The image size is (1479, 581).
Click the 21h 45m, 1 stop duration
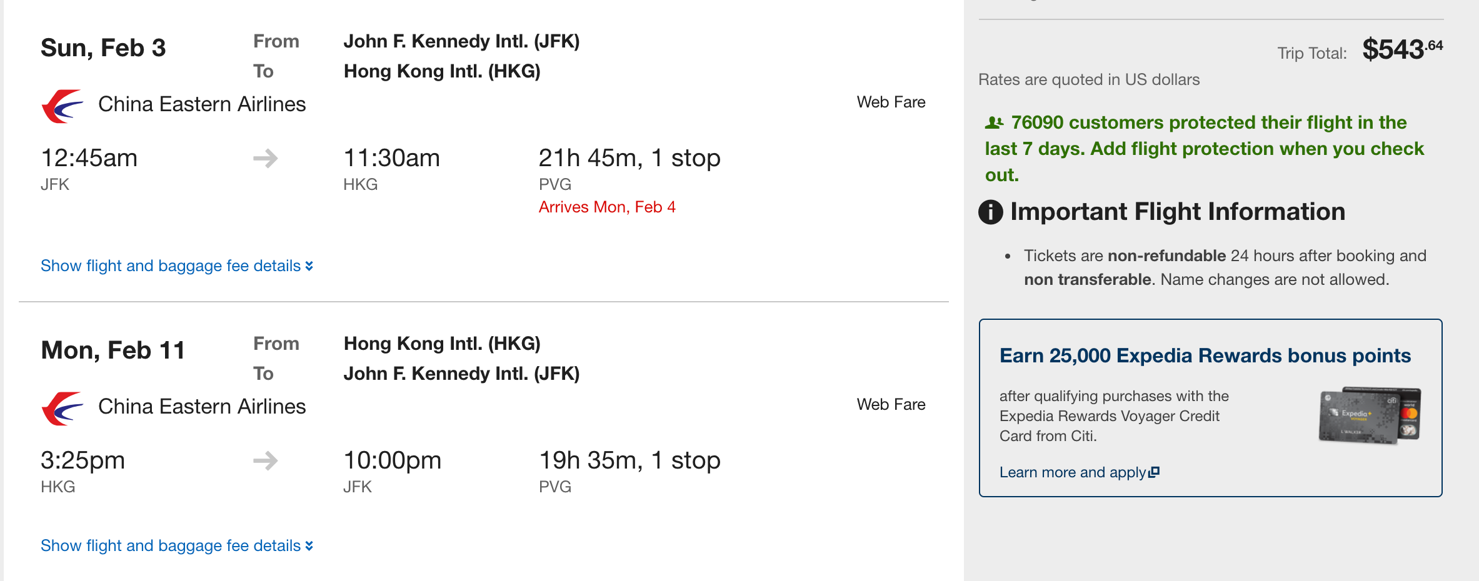pos(629,158)
